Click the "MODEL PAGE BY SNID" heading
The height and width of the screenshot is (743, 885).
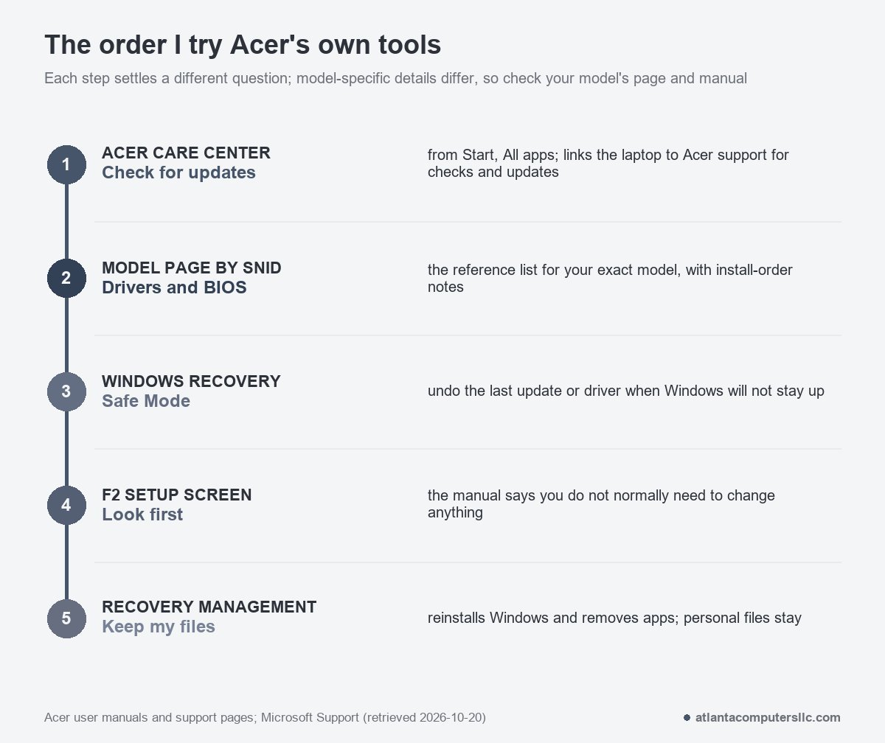click(x=192, y=268)
